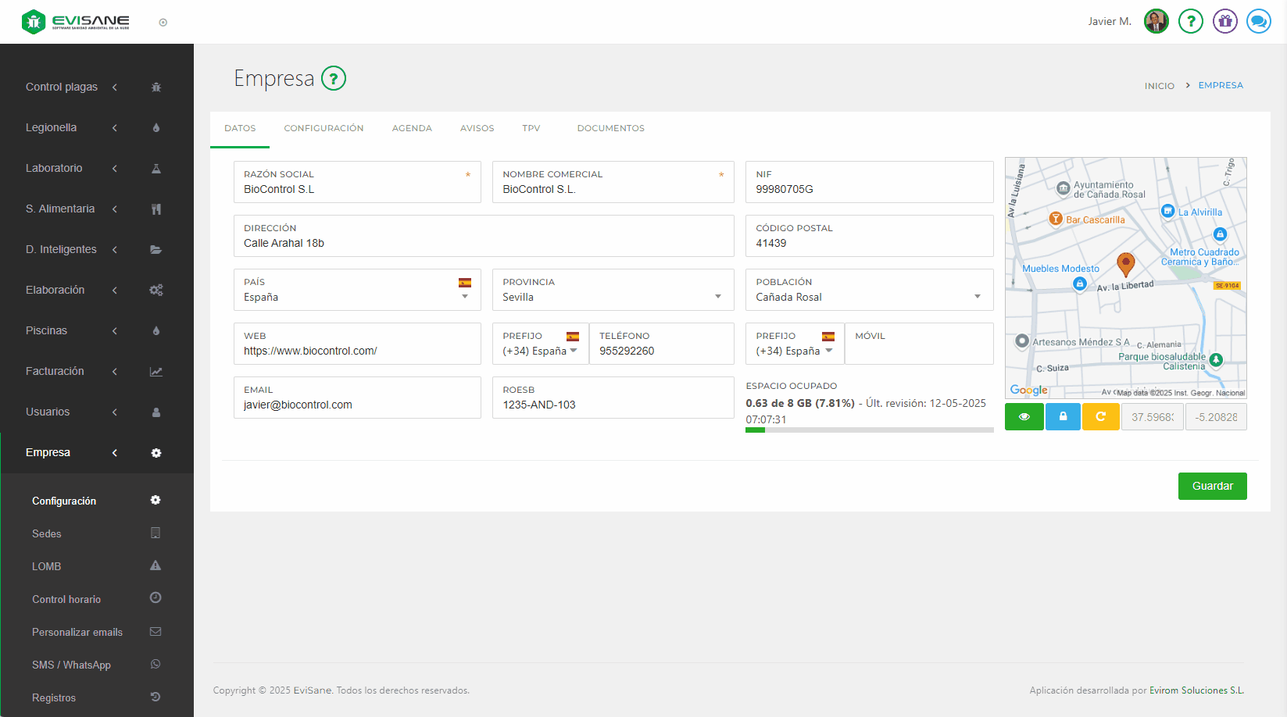Open the user avatar profile picture
1287x717 pixels.
click(x=1157, y=22)
